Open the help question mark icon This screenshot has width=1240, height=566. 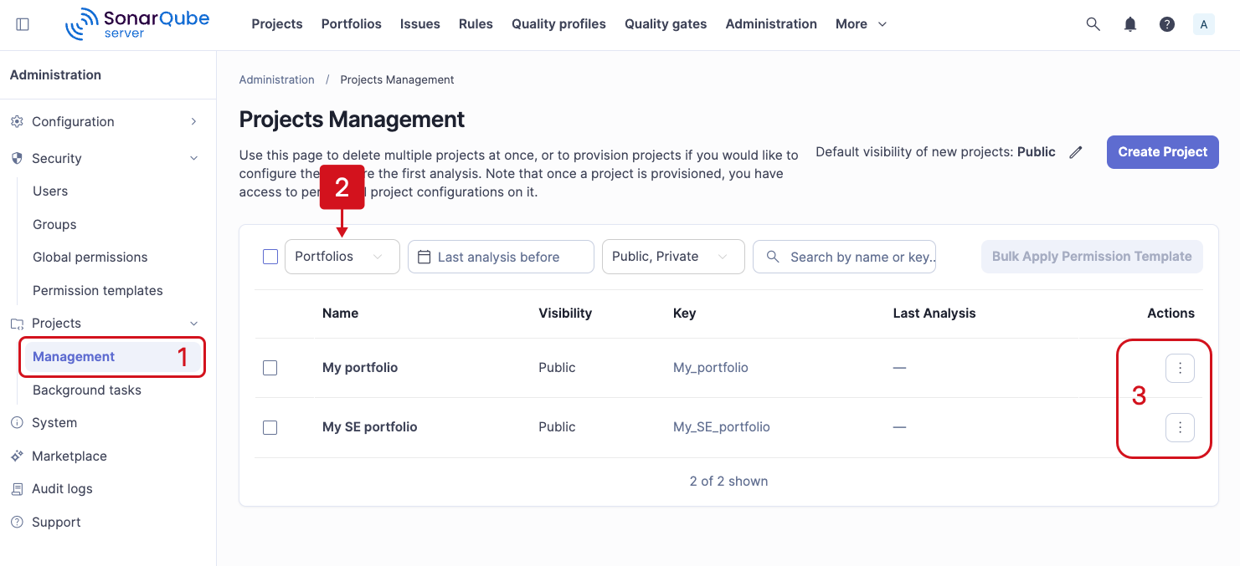[x=1167, y=24]
